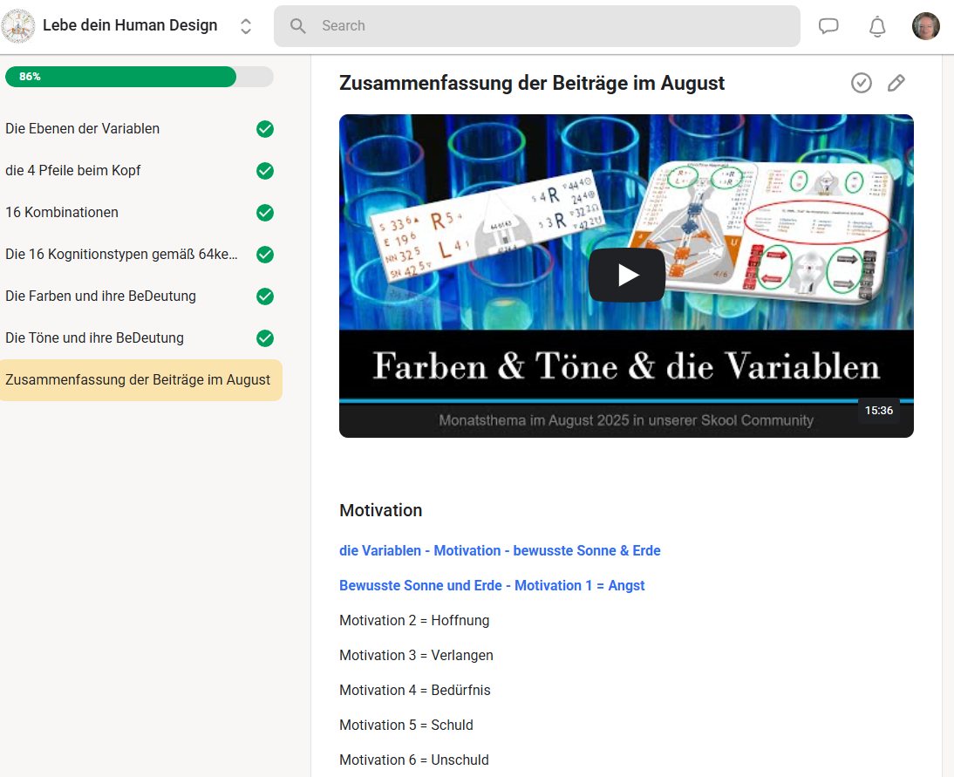Select Zusammenfassung der Beiträge im August lesson

pos(138,380)
